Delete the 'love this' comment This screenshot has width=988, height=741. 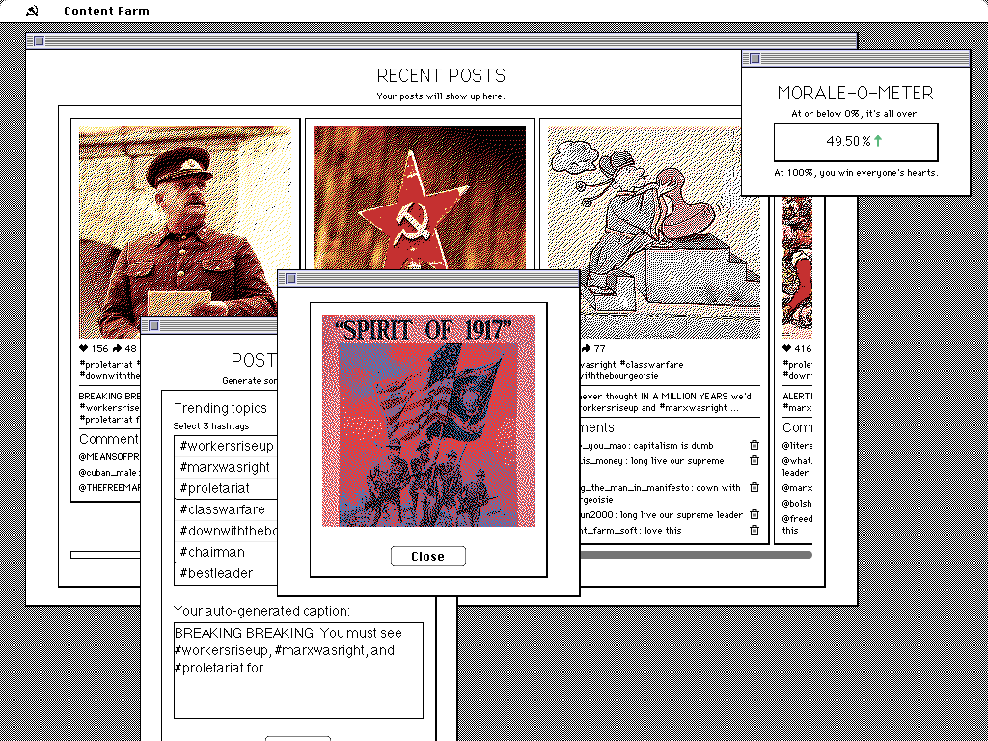coord(755,530)
